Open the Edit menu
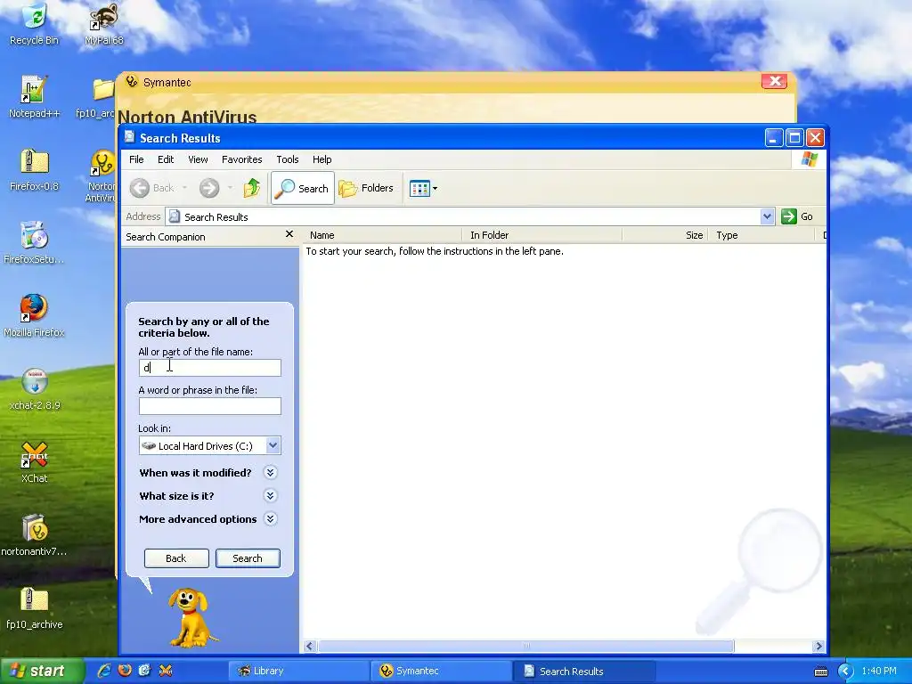Image resolution: width=912 pixels, height=684 pixels. click(166, 159)
